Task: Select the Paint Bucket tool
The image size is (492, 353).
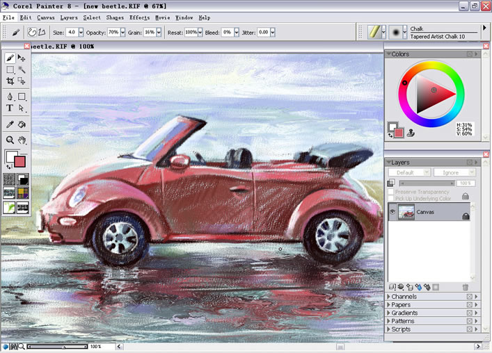Action: 22,124
